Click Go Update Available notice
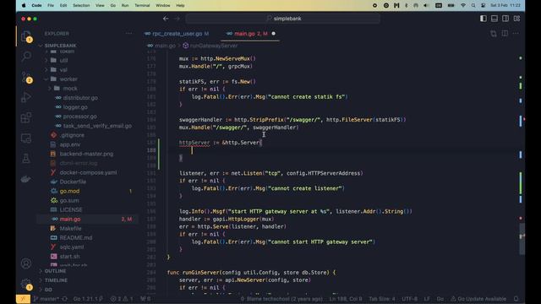The image size is (541, 304). [478, 299]
